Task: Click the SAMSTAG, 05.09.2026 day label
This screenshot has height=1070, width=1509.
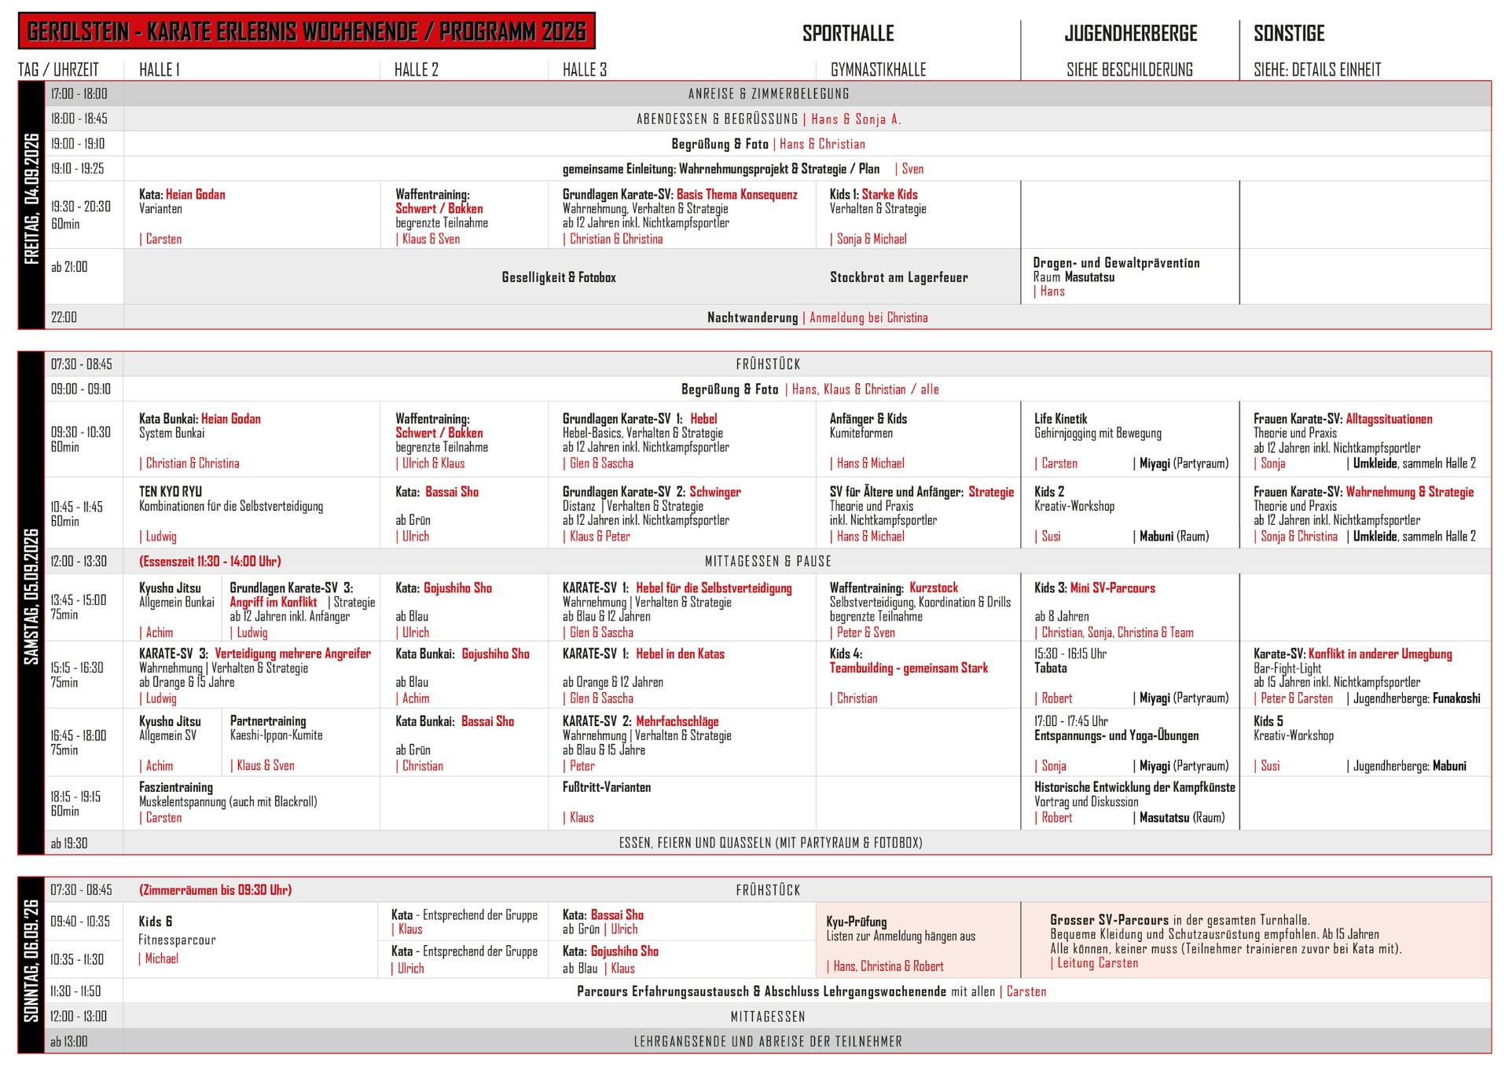Action: coord(31,597)
